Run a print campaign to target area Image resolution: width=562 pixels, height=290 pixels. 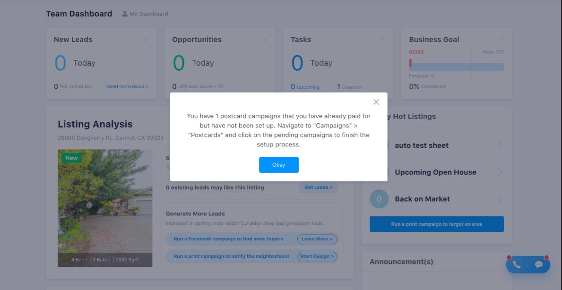[436, 224]
